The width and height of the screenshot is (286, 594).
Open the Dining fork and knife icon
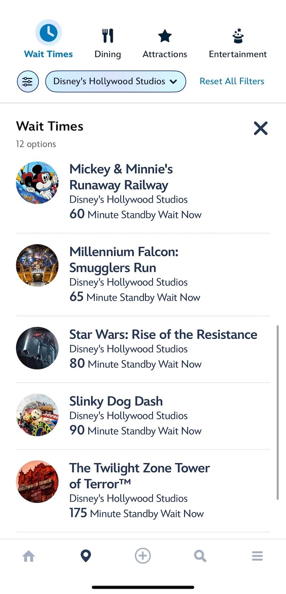108,36
